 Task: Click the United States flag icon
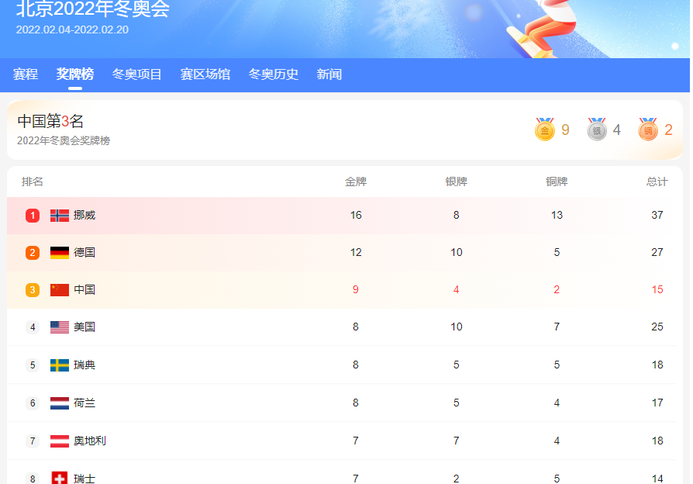60,327
